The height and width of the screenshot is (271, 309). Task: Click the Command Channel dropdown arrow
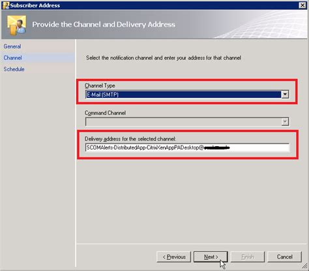click(x=285, y=121)
